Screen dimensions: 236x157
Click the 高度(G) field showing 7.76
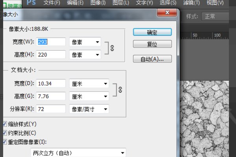coord(51,96)
